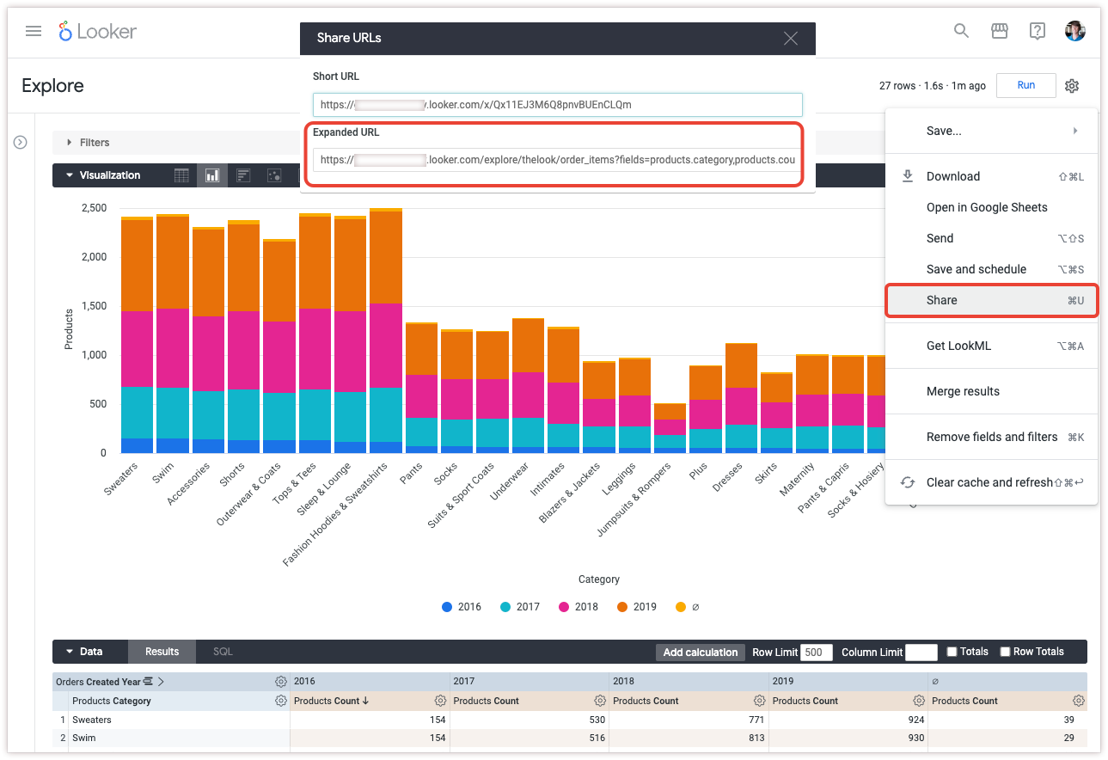This screenshot has width=1108, height=760.
Task: Click the Run button
Action: [1025, 85]
